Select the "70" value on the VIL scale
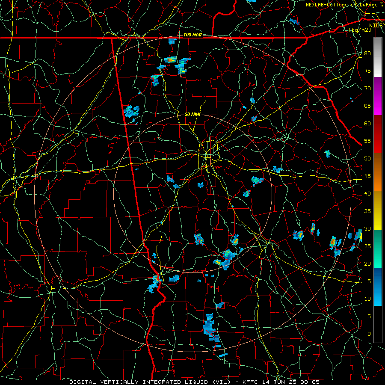The width and height of the screenshot is (385, 385). coord(367,89)
